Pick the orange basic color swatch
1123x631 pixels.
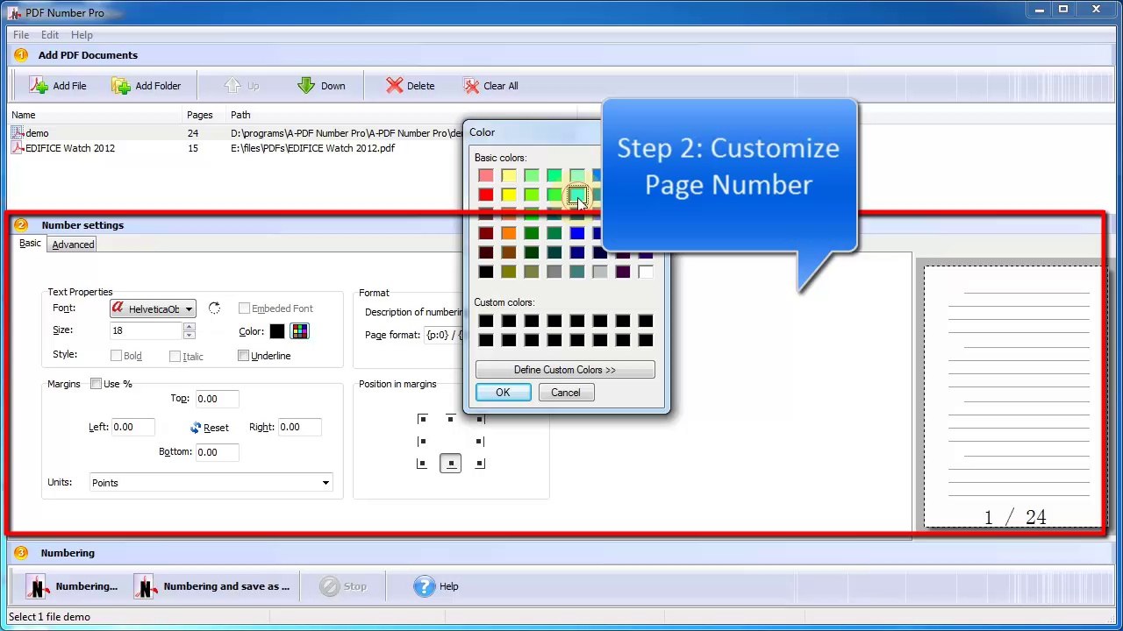[x=509, y=233]
